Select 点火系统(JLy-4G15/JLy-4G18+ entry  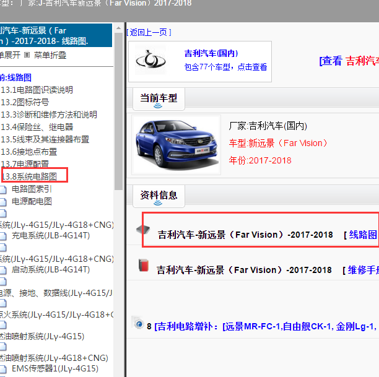56,314
